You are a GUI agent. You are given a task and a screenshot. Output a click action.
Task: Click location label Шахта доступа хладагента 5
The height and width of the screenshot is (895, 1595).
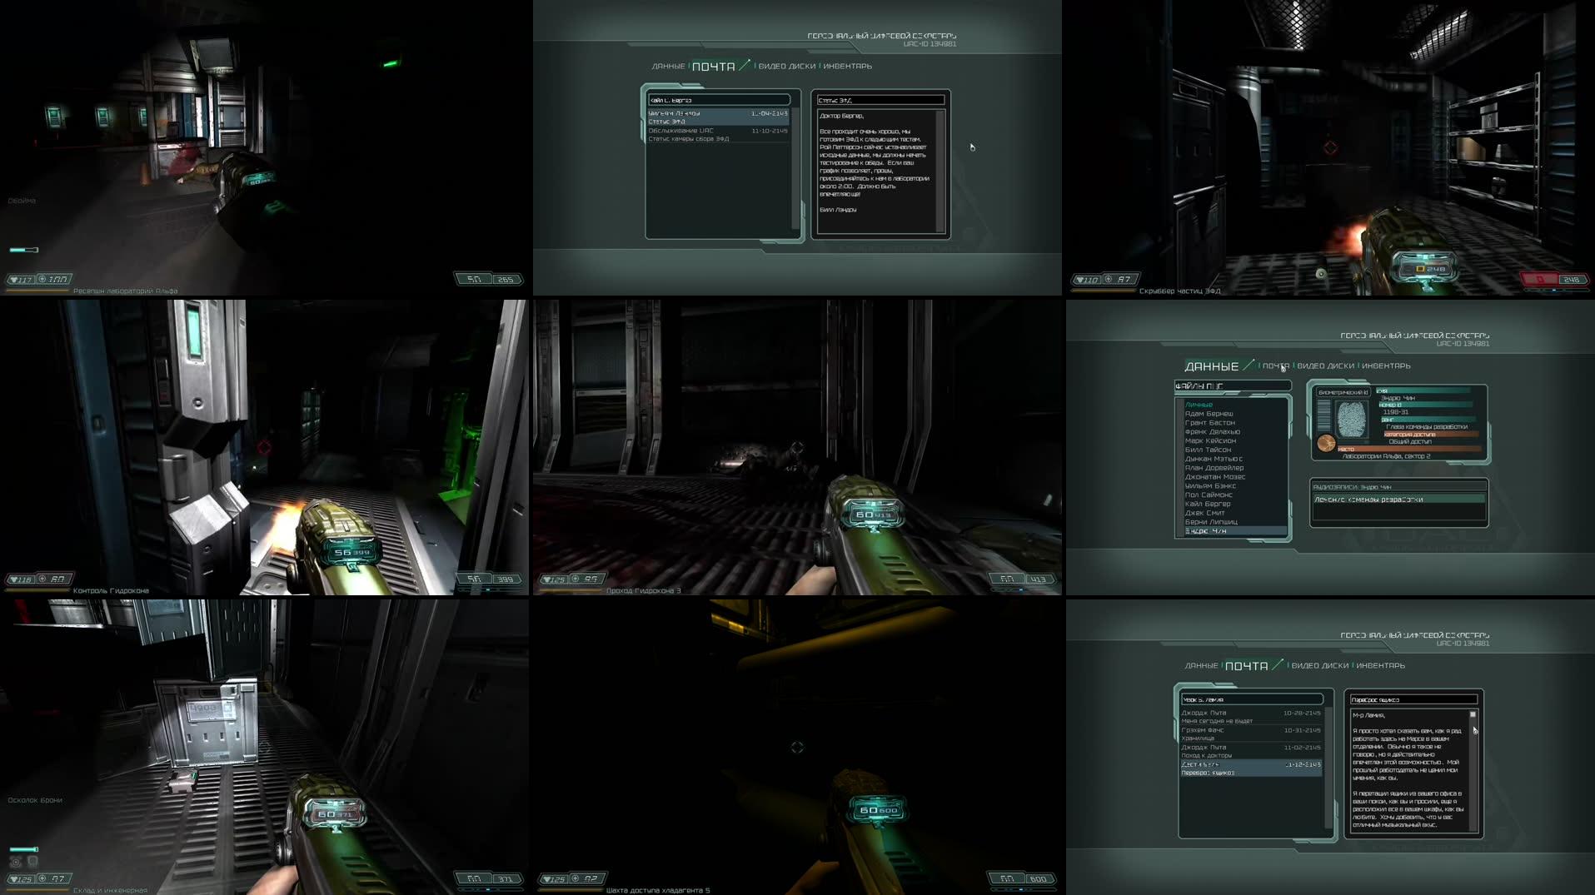click(x=658, y=890)
